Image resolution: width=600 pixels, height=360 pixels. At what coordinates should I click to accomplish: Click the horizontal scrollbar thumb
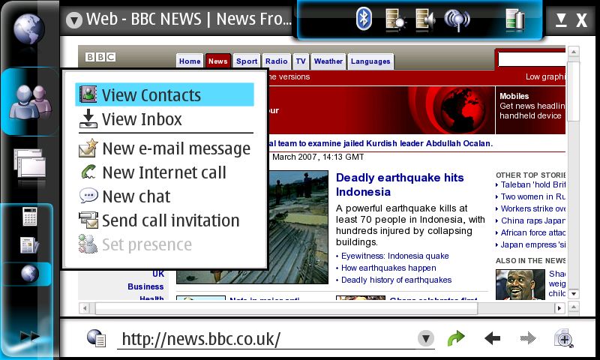point(286,308)
